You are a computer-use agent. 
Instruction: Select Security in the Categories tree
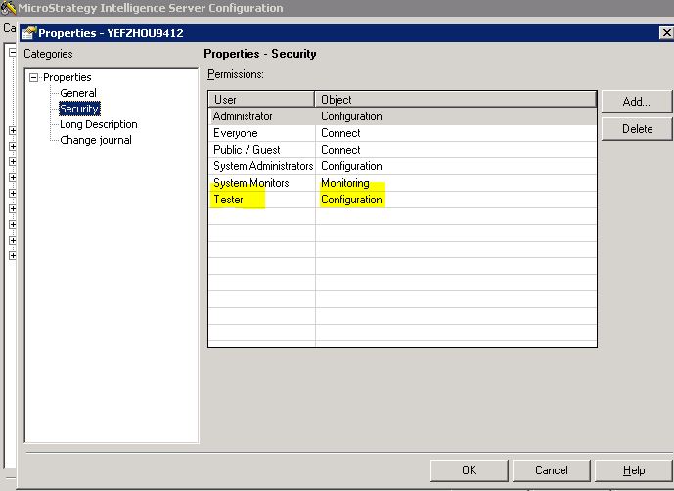(79, 109)
